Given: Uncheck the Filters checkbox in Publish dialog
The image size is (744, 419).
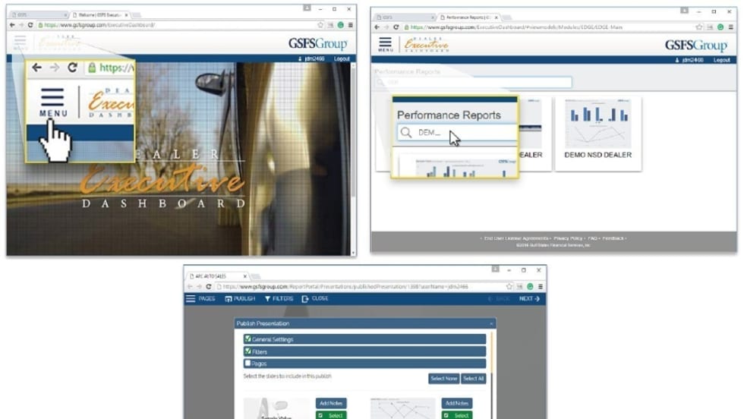Looking at the screenshot, I should tap(248, 351).
